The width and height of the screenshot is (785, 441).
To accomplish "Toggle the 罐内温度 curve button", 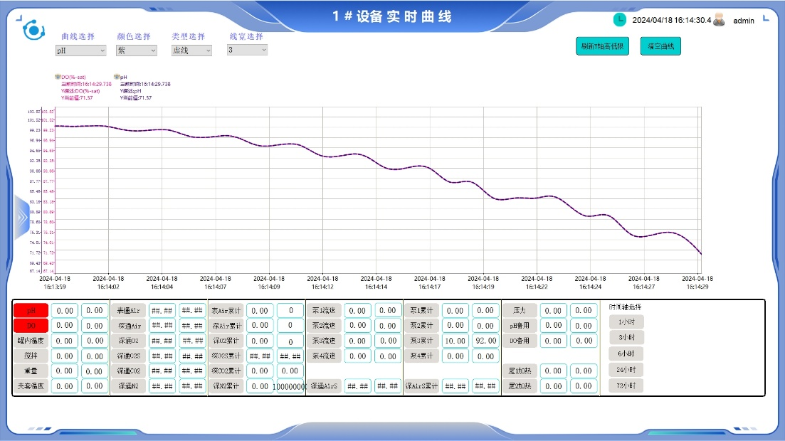I will pos(31,341).
